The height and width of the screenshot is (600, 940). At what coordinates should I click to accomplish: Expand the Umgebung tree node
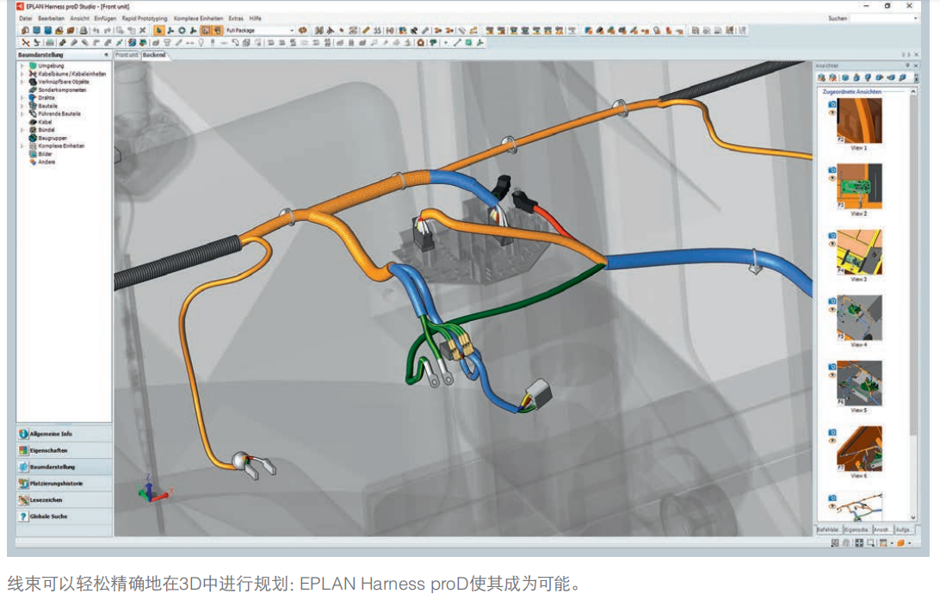click(x=22, y=66)
